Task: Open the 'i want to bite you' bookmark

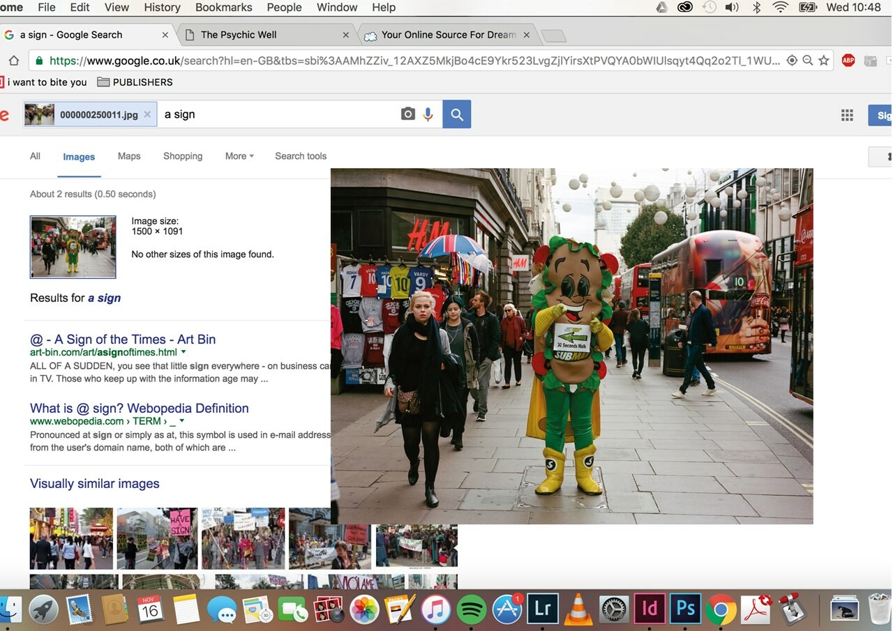Action: 43,82
